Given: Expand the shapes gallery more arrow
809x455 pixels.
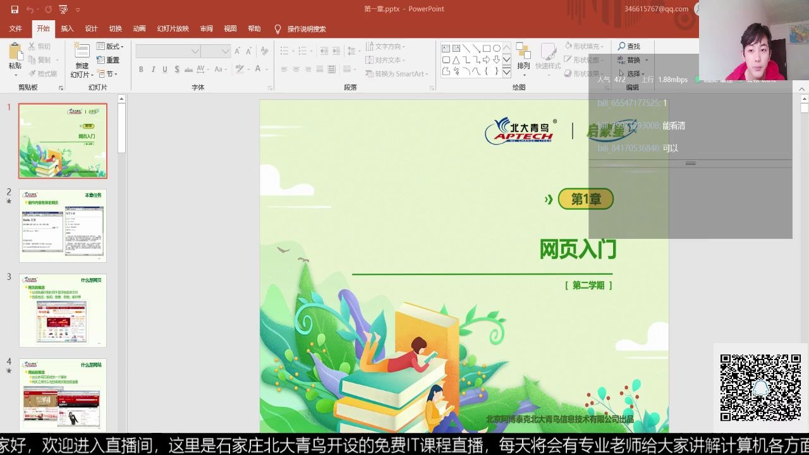Looking at the screenshot, I should [506, 72].
